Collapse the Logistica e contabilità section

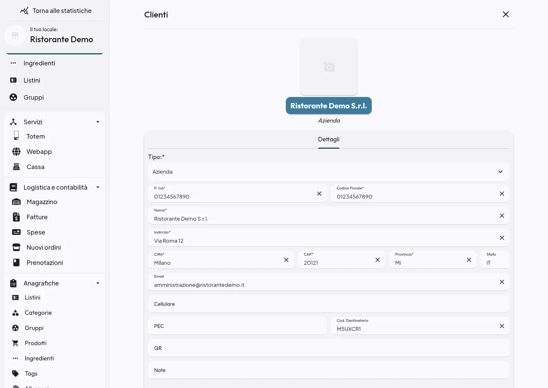(98, 187)
